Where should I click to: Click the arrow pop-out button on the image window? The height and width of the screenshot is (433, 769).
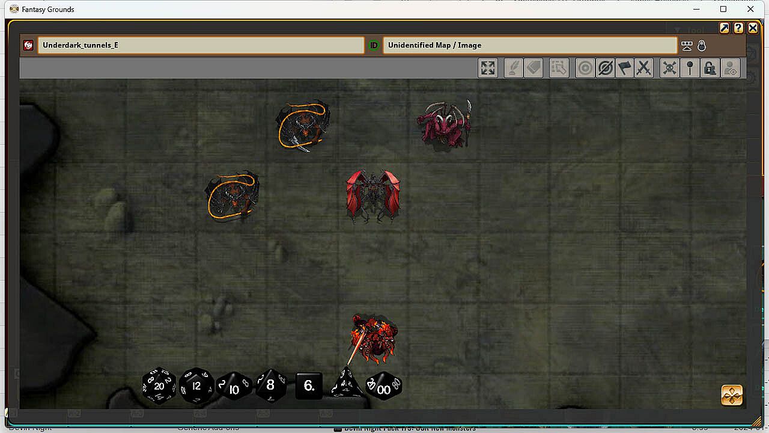(725, 28)
